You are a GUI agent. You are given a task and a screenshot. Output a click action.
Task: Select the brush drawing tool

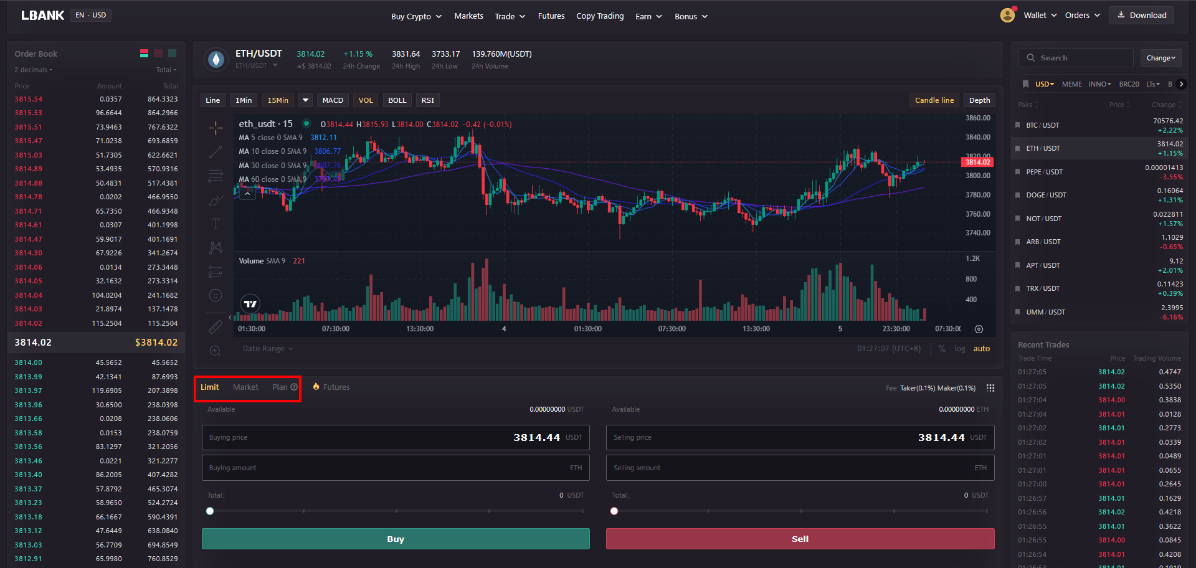point(216,200)
